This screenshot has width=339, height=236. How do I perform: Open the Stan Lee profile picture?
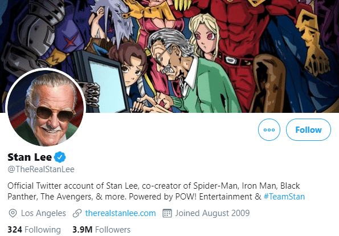pyautogui.click(x=46, y=108)
